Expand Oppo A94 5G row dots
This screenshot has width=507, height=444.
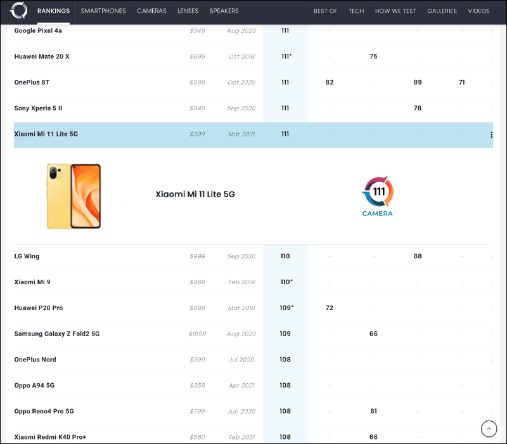coord(491,386)
